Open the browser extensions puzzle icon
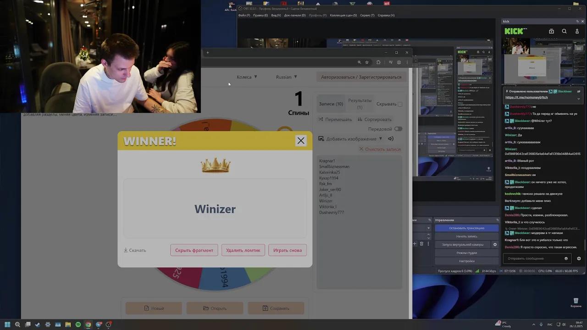The height and width of the screenshot is (330, 587). pos(378,62)
